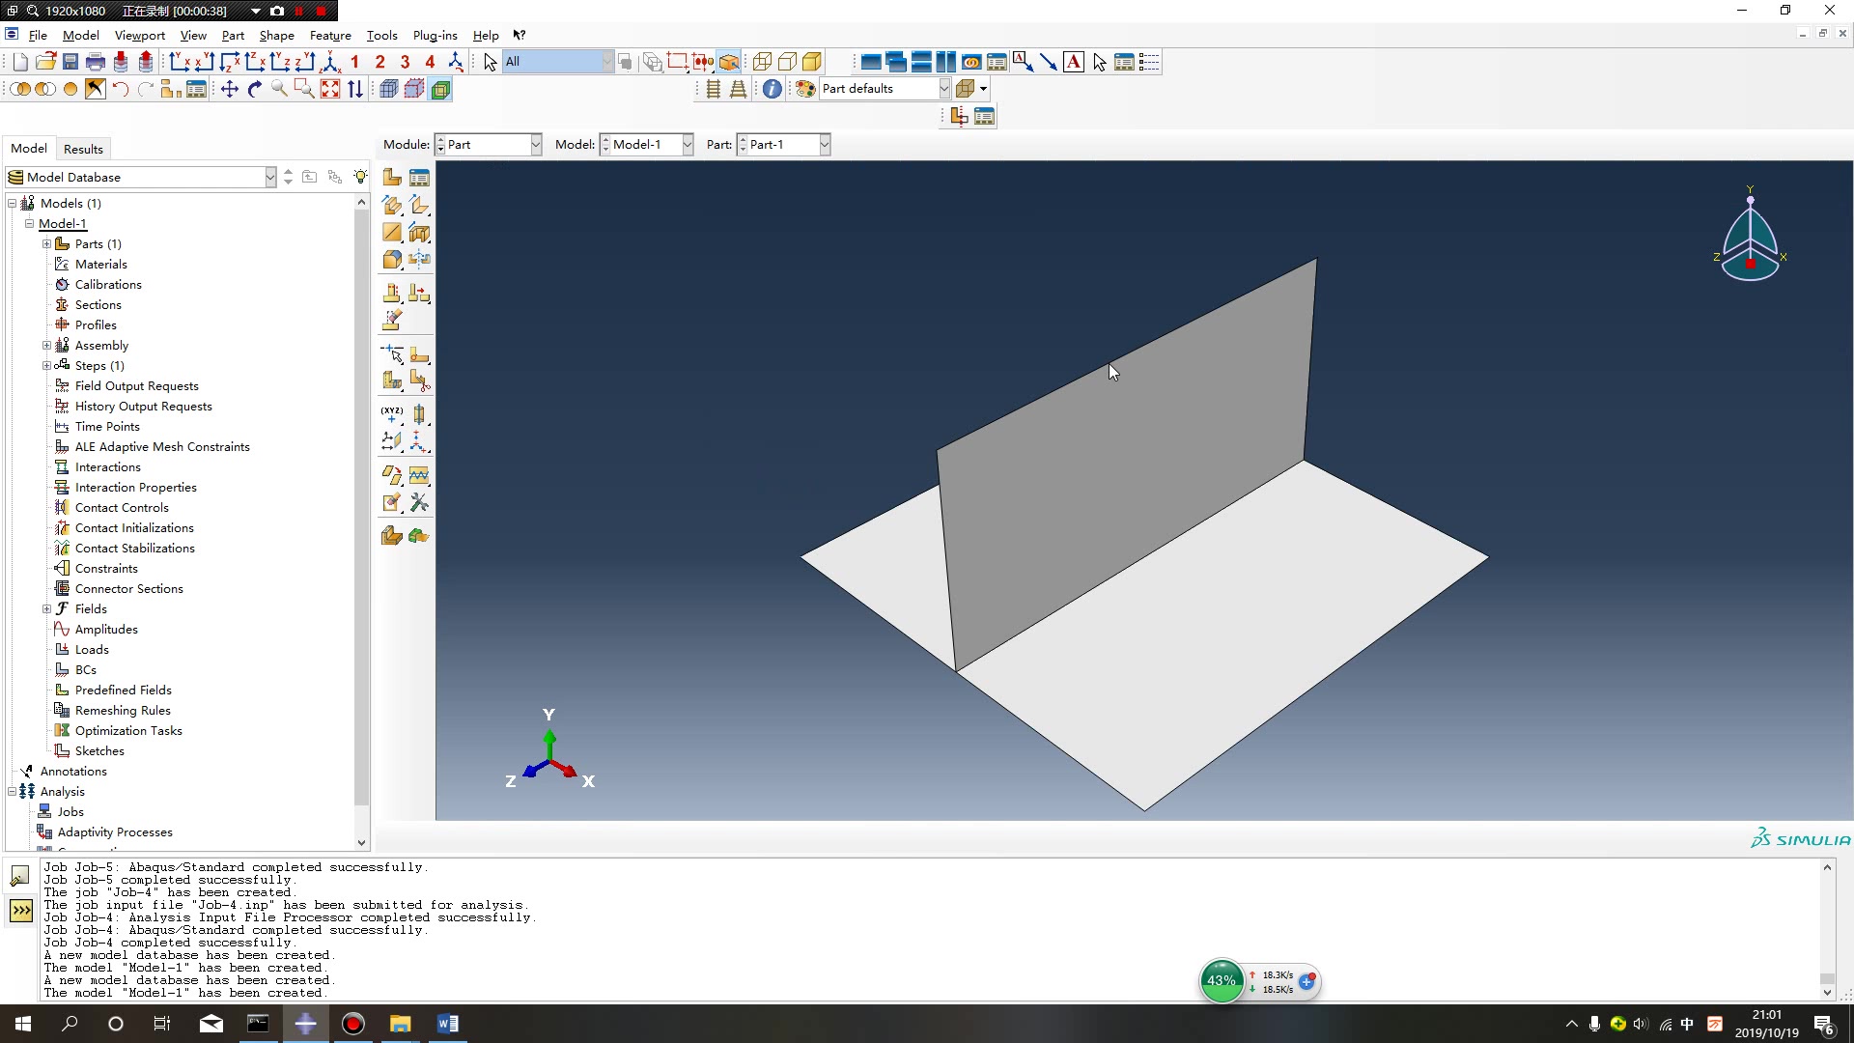Open the Query Information tool
The image size is (1854, 1043).
tap(772, 88)
